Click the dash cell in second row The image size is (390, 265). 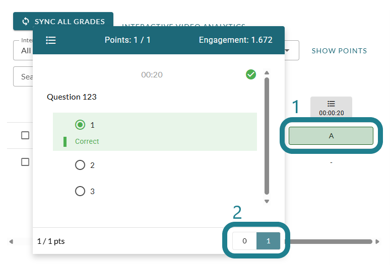tap(331, 162)
